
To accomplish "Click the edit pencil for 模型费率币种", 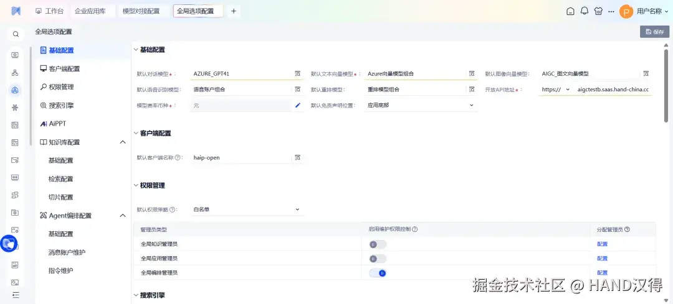I will tap(298, 105).
